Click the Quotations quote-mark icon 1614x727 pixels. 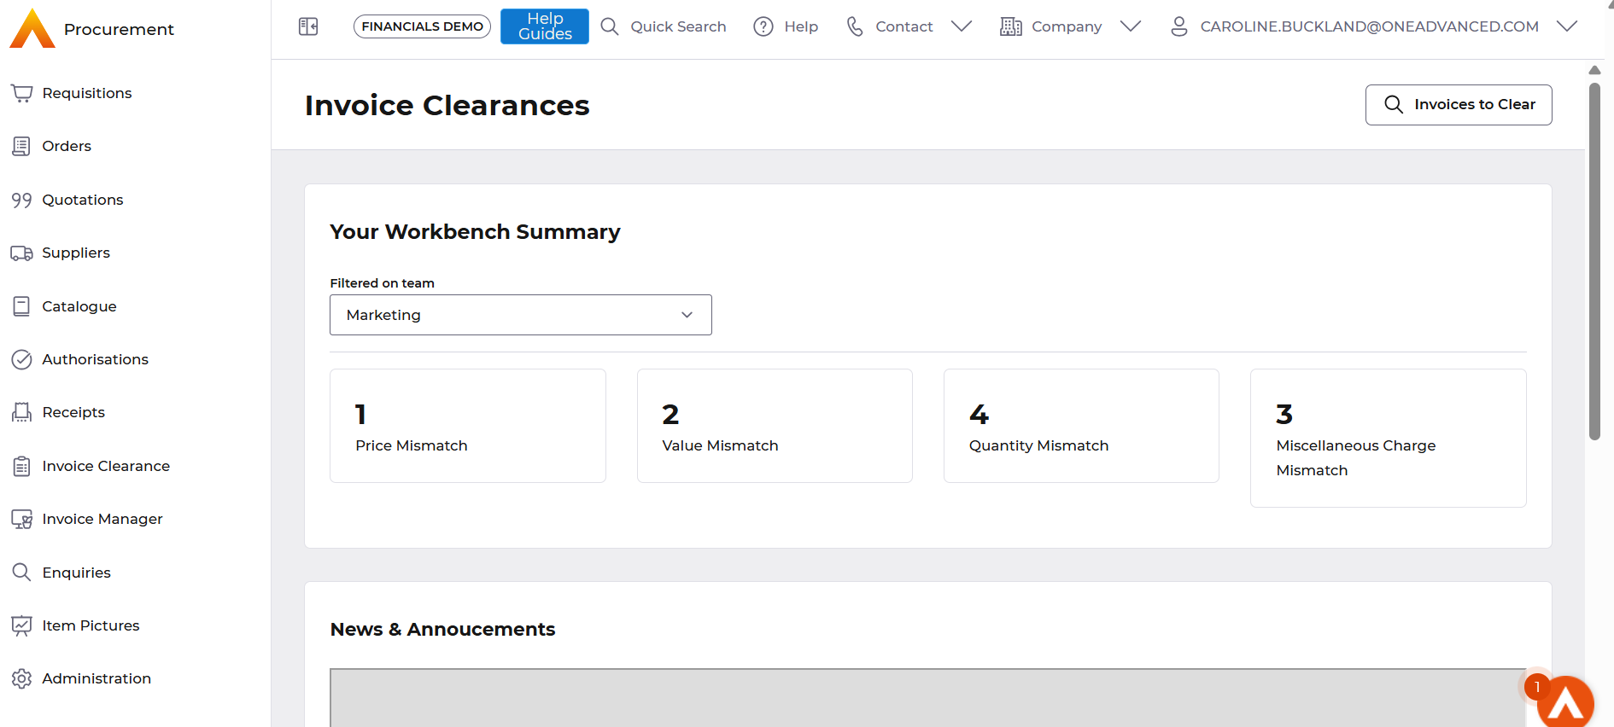(x=21, y=200)
